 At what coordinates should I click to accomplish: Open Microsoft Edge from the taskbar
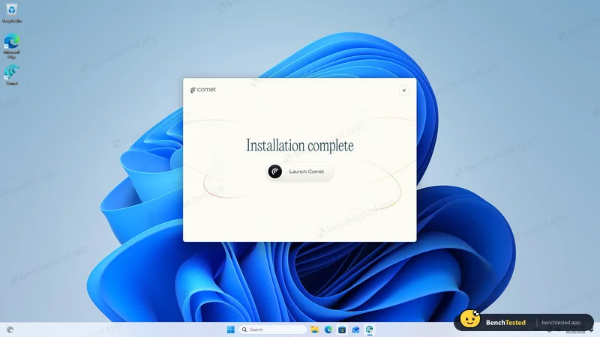[x=328, y=330]
